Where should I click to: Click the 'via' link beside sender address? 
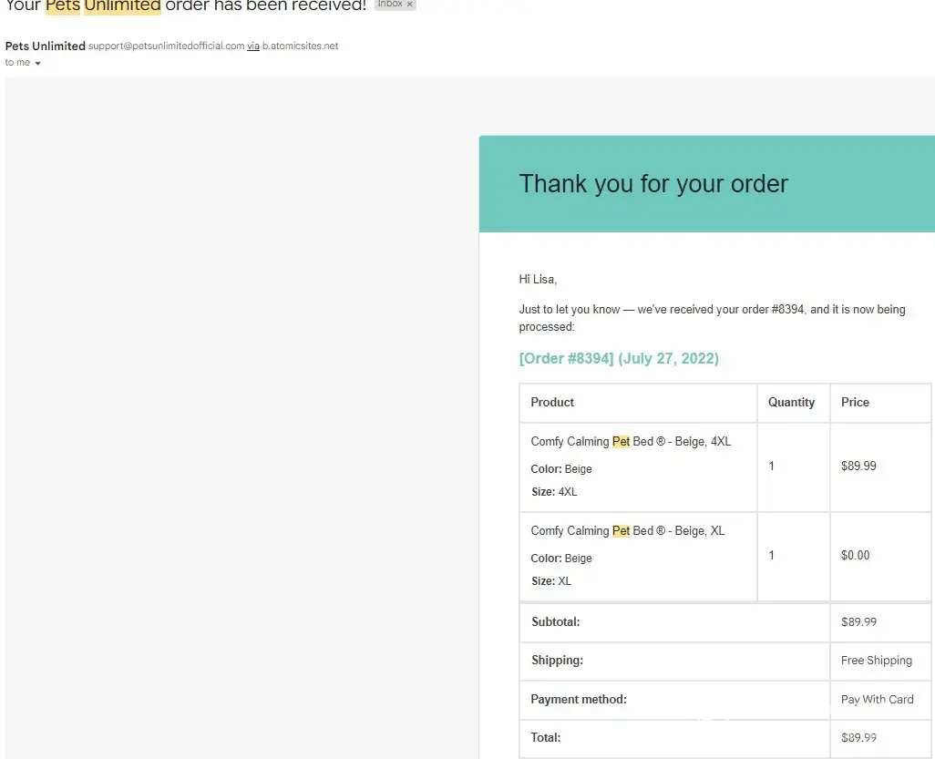253,46
